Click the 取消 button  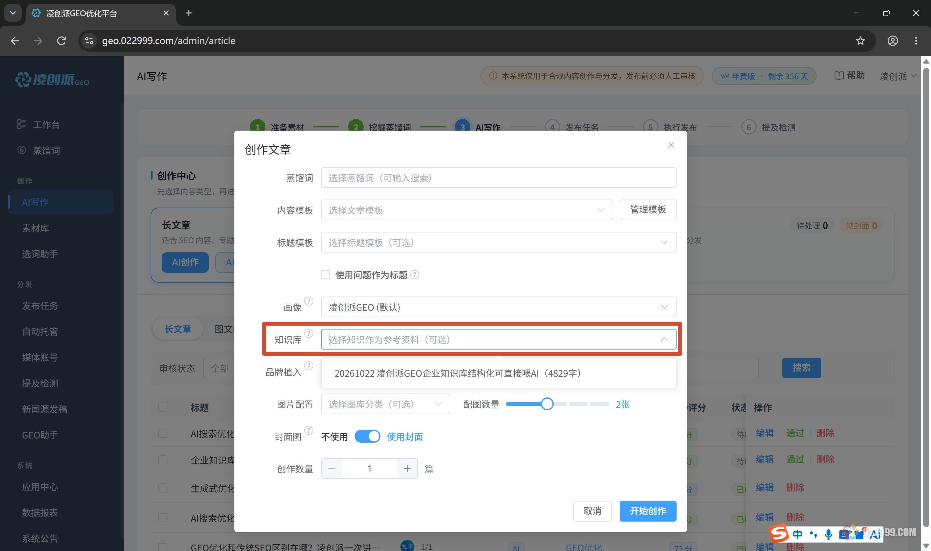[x=592, y=511]
